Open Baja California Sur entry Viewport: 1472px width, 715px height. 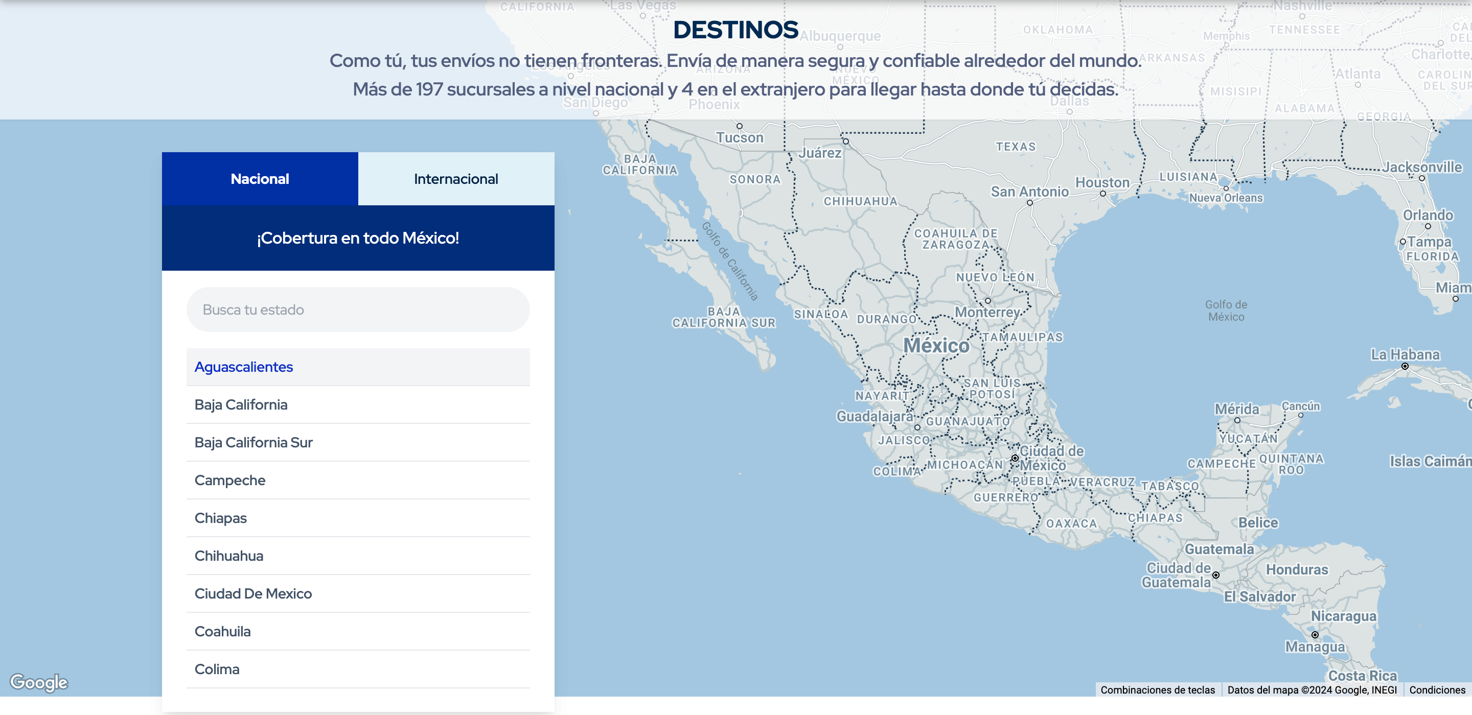pos(253,442)
